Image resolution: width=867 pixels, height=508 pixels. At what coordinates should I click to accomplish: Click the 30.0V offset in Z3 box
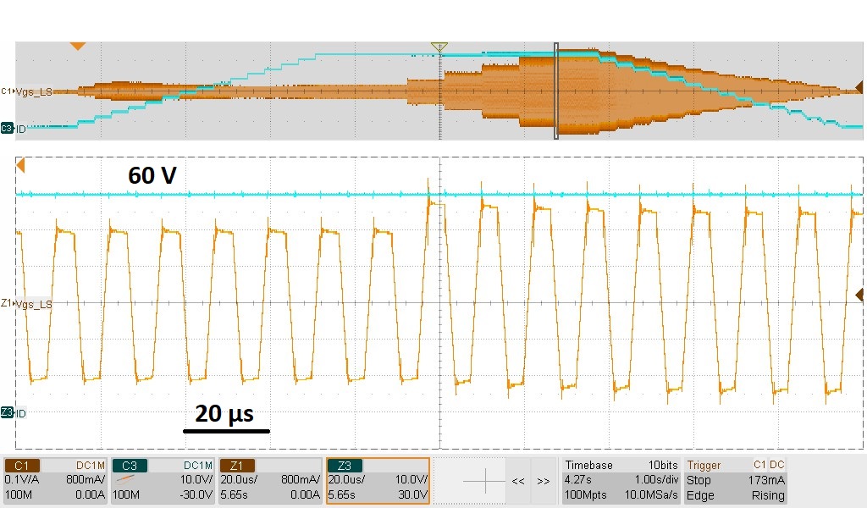pyautogui.click(x=413, y=494)
